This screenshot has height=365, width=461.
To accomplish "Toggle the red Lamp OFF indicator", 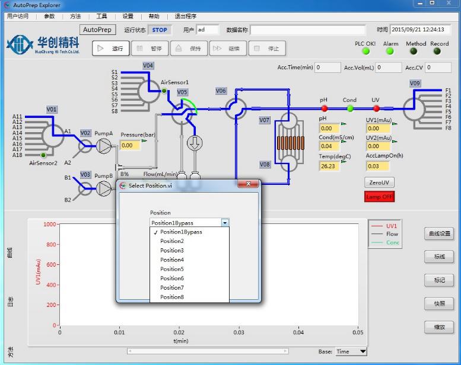I will [x=379, y=197].
